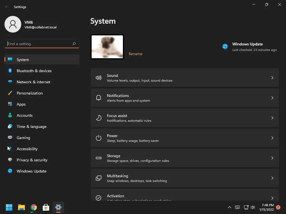Open the Sound row chevron

pyautogui.click(x=272, y=78)
